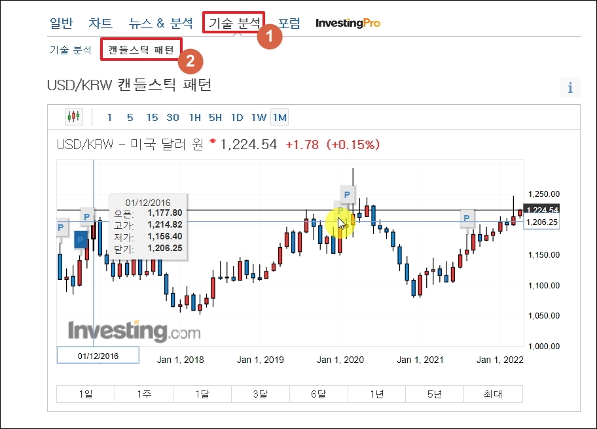Click the Jan 1, 2020 axis label
This screenshot has width=597, height=429.
[x=340, y=360]
